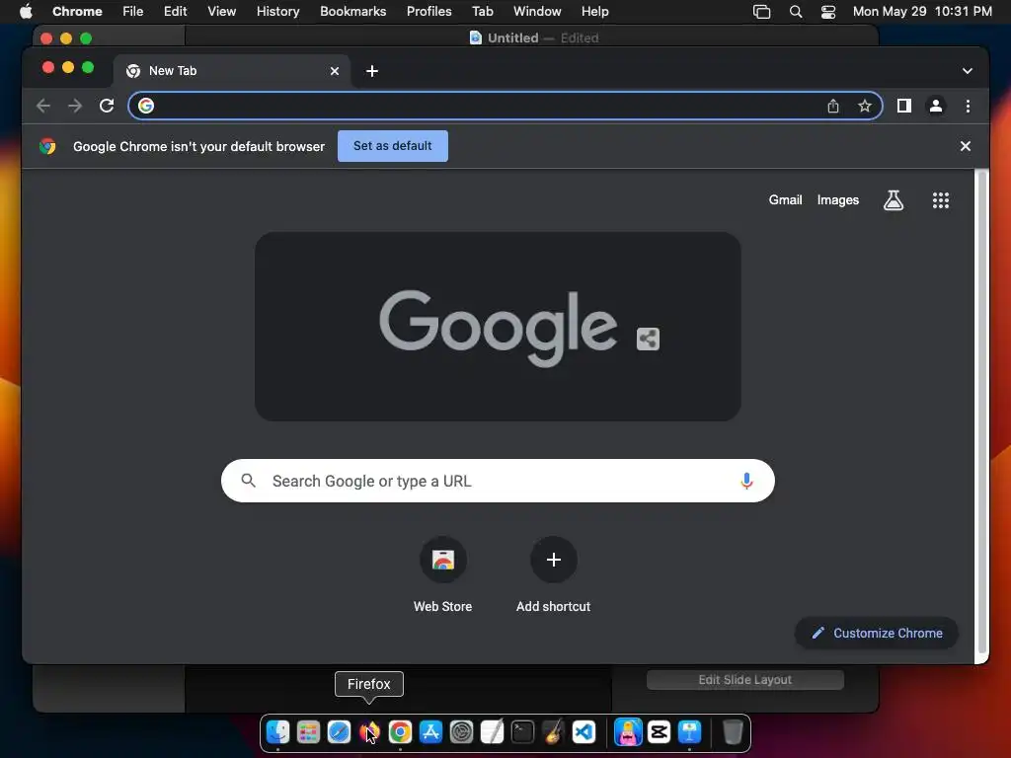1011x758 pixels.
Task: Open CapCut from the Dock
Action: pyautogui.click(x=659, y=732)
